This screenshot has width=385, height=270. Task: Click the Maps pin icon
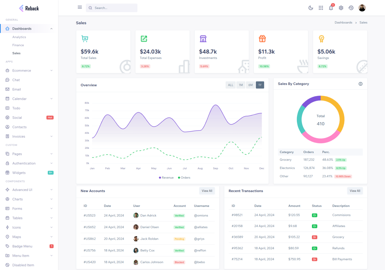coord(8,237)
